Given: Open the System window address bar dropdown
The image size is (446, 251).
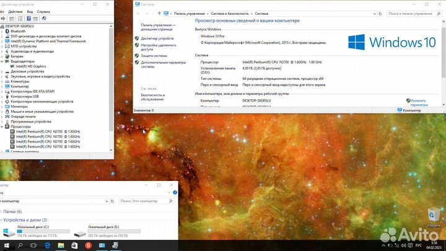Looking at the screenshot, I should pos(374,14).
